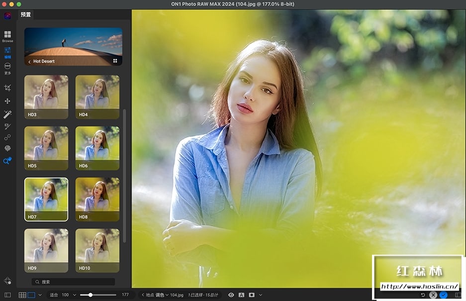466x301 pixels.
Task: Select the Crop tool
Action: tap(7, 88)
